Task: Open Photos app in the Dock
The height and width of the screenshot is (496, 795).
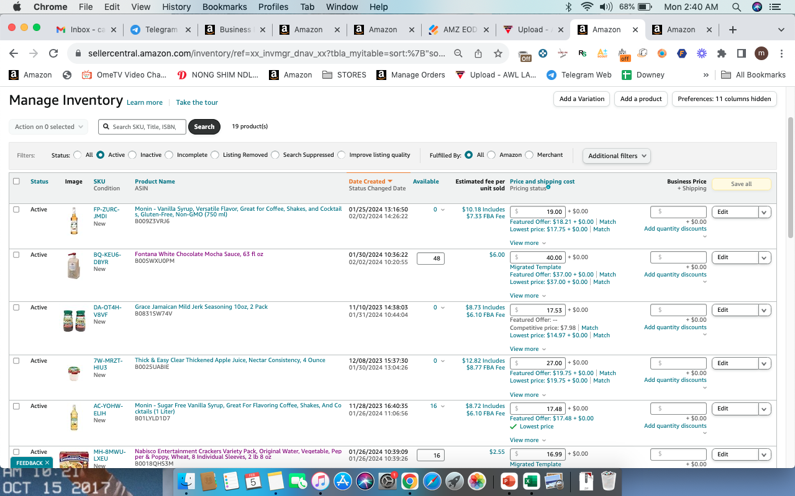Action: point(477,480)
